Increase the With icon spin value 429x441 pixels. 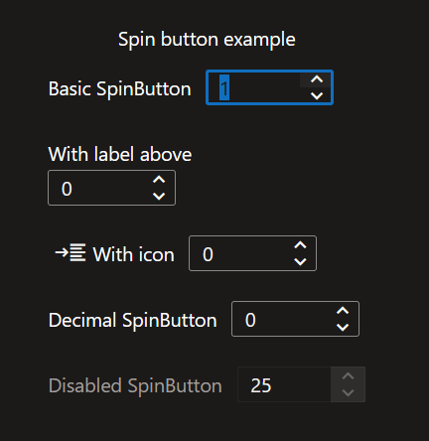click(300, 245)
